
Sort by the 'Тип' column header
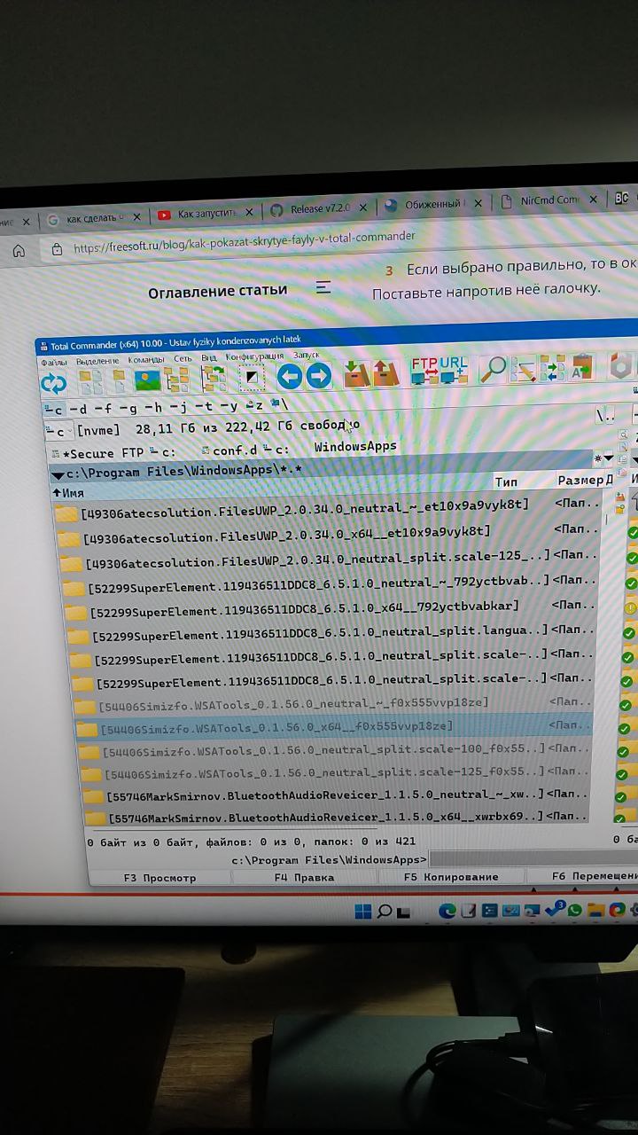point(523,481)
